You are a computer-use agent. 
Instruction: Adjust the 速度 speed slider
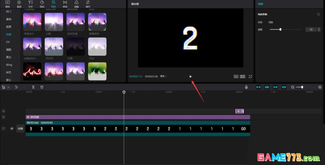[280, 29]
